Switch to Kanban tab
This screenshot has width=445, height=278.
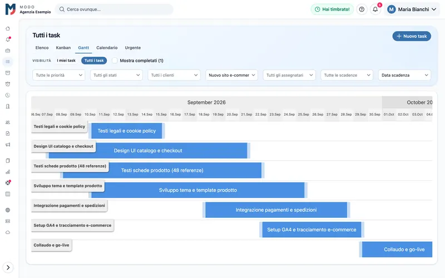(63, 48)
